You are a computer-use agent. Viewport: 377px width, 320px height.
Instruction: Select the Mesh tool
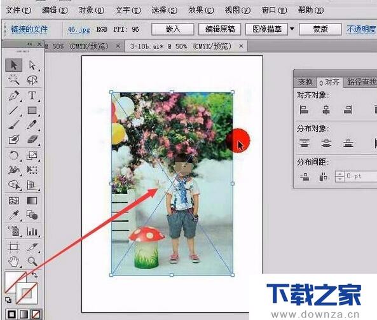14,200
